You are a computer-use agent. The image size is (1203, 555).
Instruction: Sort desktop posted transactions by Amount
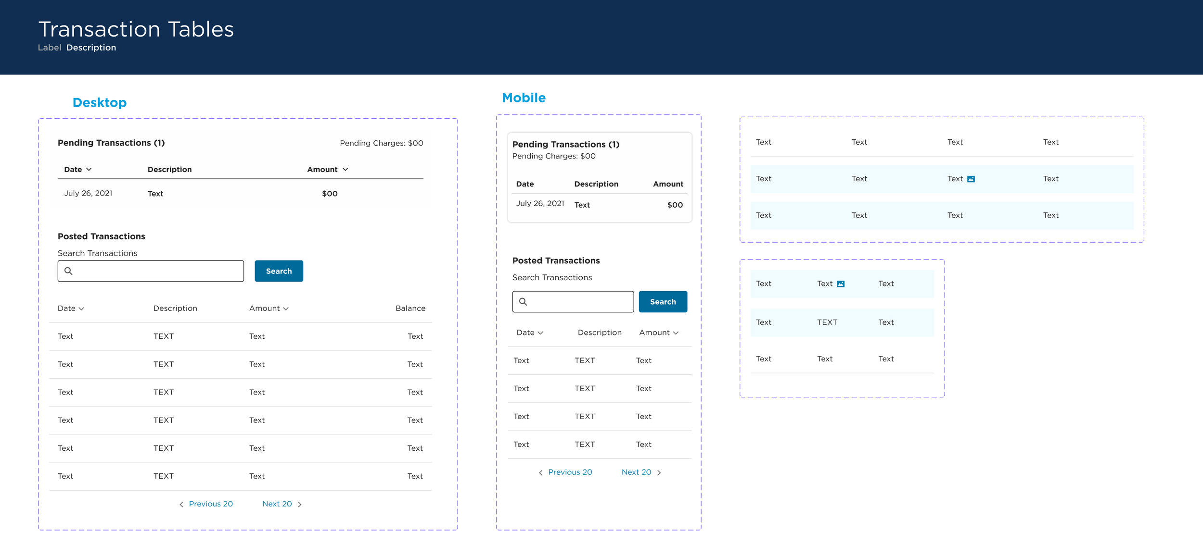click(286, 309)
